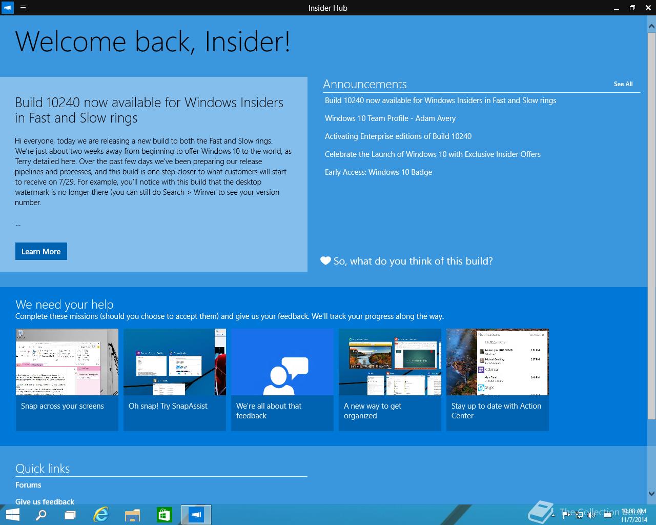Click the 'Give us feedback' quick link

click(45, 501)
